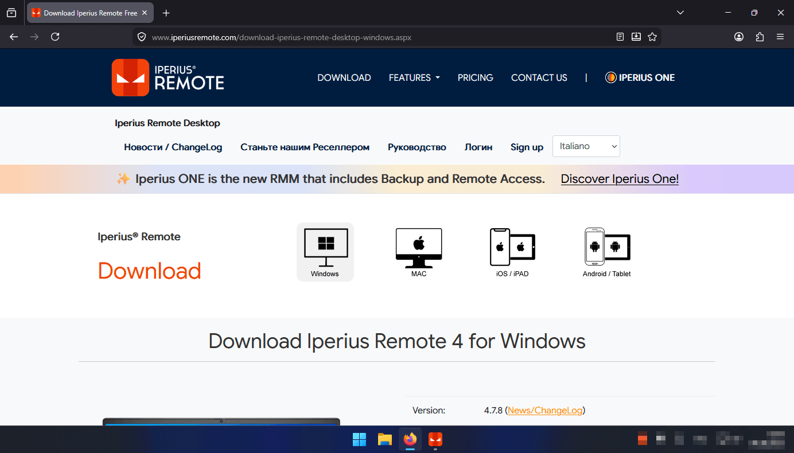Open the CONTACT US navigation item
The height and width of the screenshot is (453, 794).
pos(539,77)
